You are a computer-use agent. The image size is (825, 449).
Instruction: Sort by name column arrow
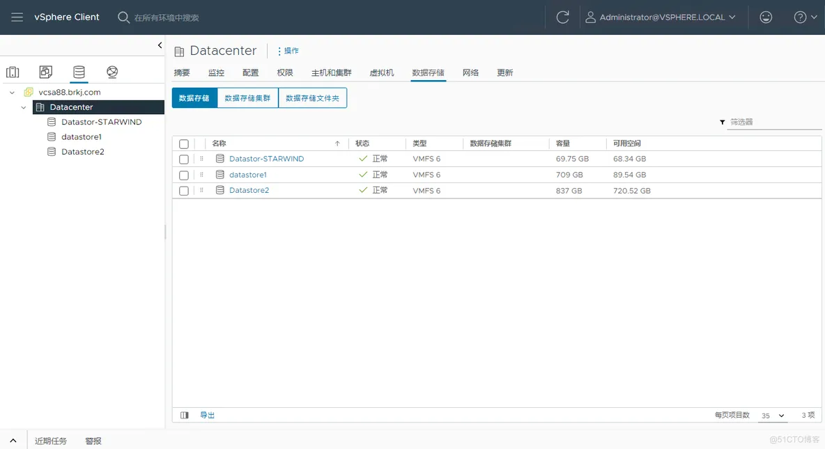tap(337, 143)
